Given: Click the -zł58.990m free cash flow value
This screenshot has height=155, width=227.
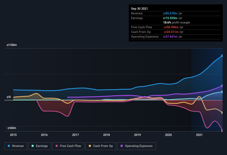Looking at the screenshot, I should point(171,27).
